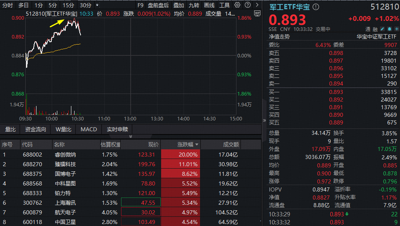Image resolution: width=400 pixels, height=226 pixels.
Task: Click the 买五 price 0.889
Action: pyautogui.click(x=336, y=122)
